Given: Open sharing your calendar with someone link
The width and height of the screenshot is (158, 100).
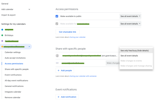Looking at the screenshot, I should (x=83, y=76).
